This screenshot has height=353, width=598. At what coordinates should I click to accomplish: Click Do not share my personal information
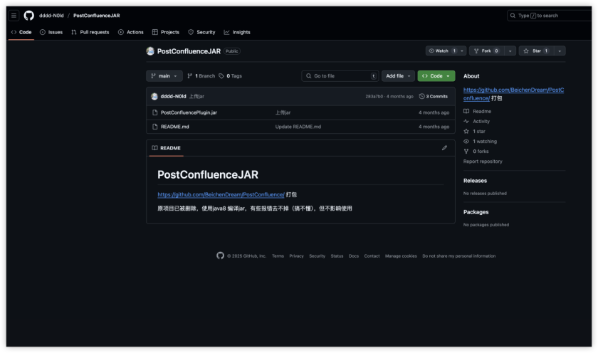point(458,256)
